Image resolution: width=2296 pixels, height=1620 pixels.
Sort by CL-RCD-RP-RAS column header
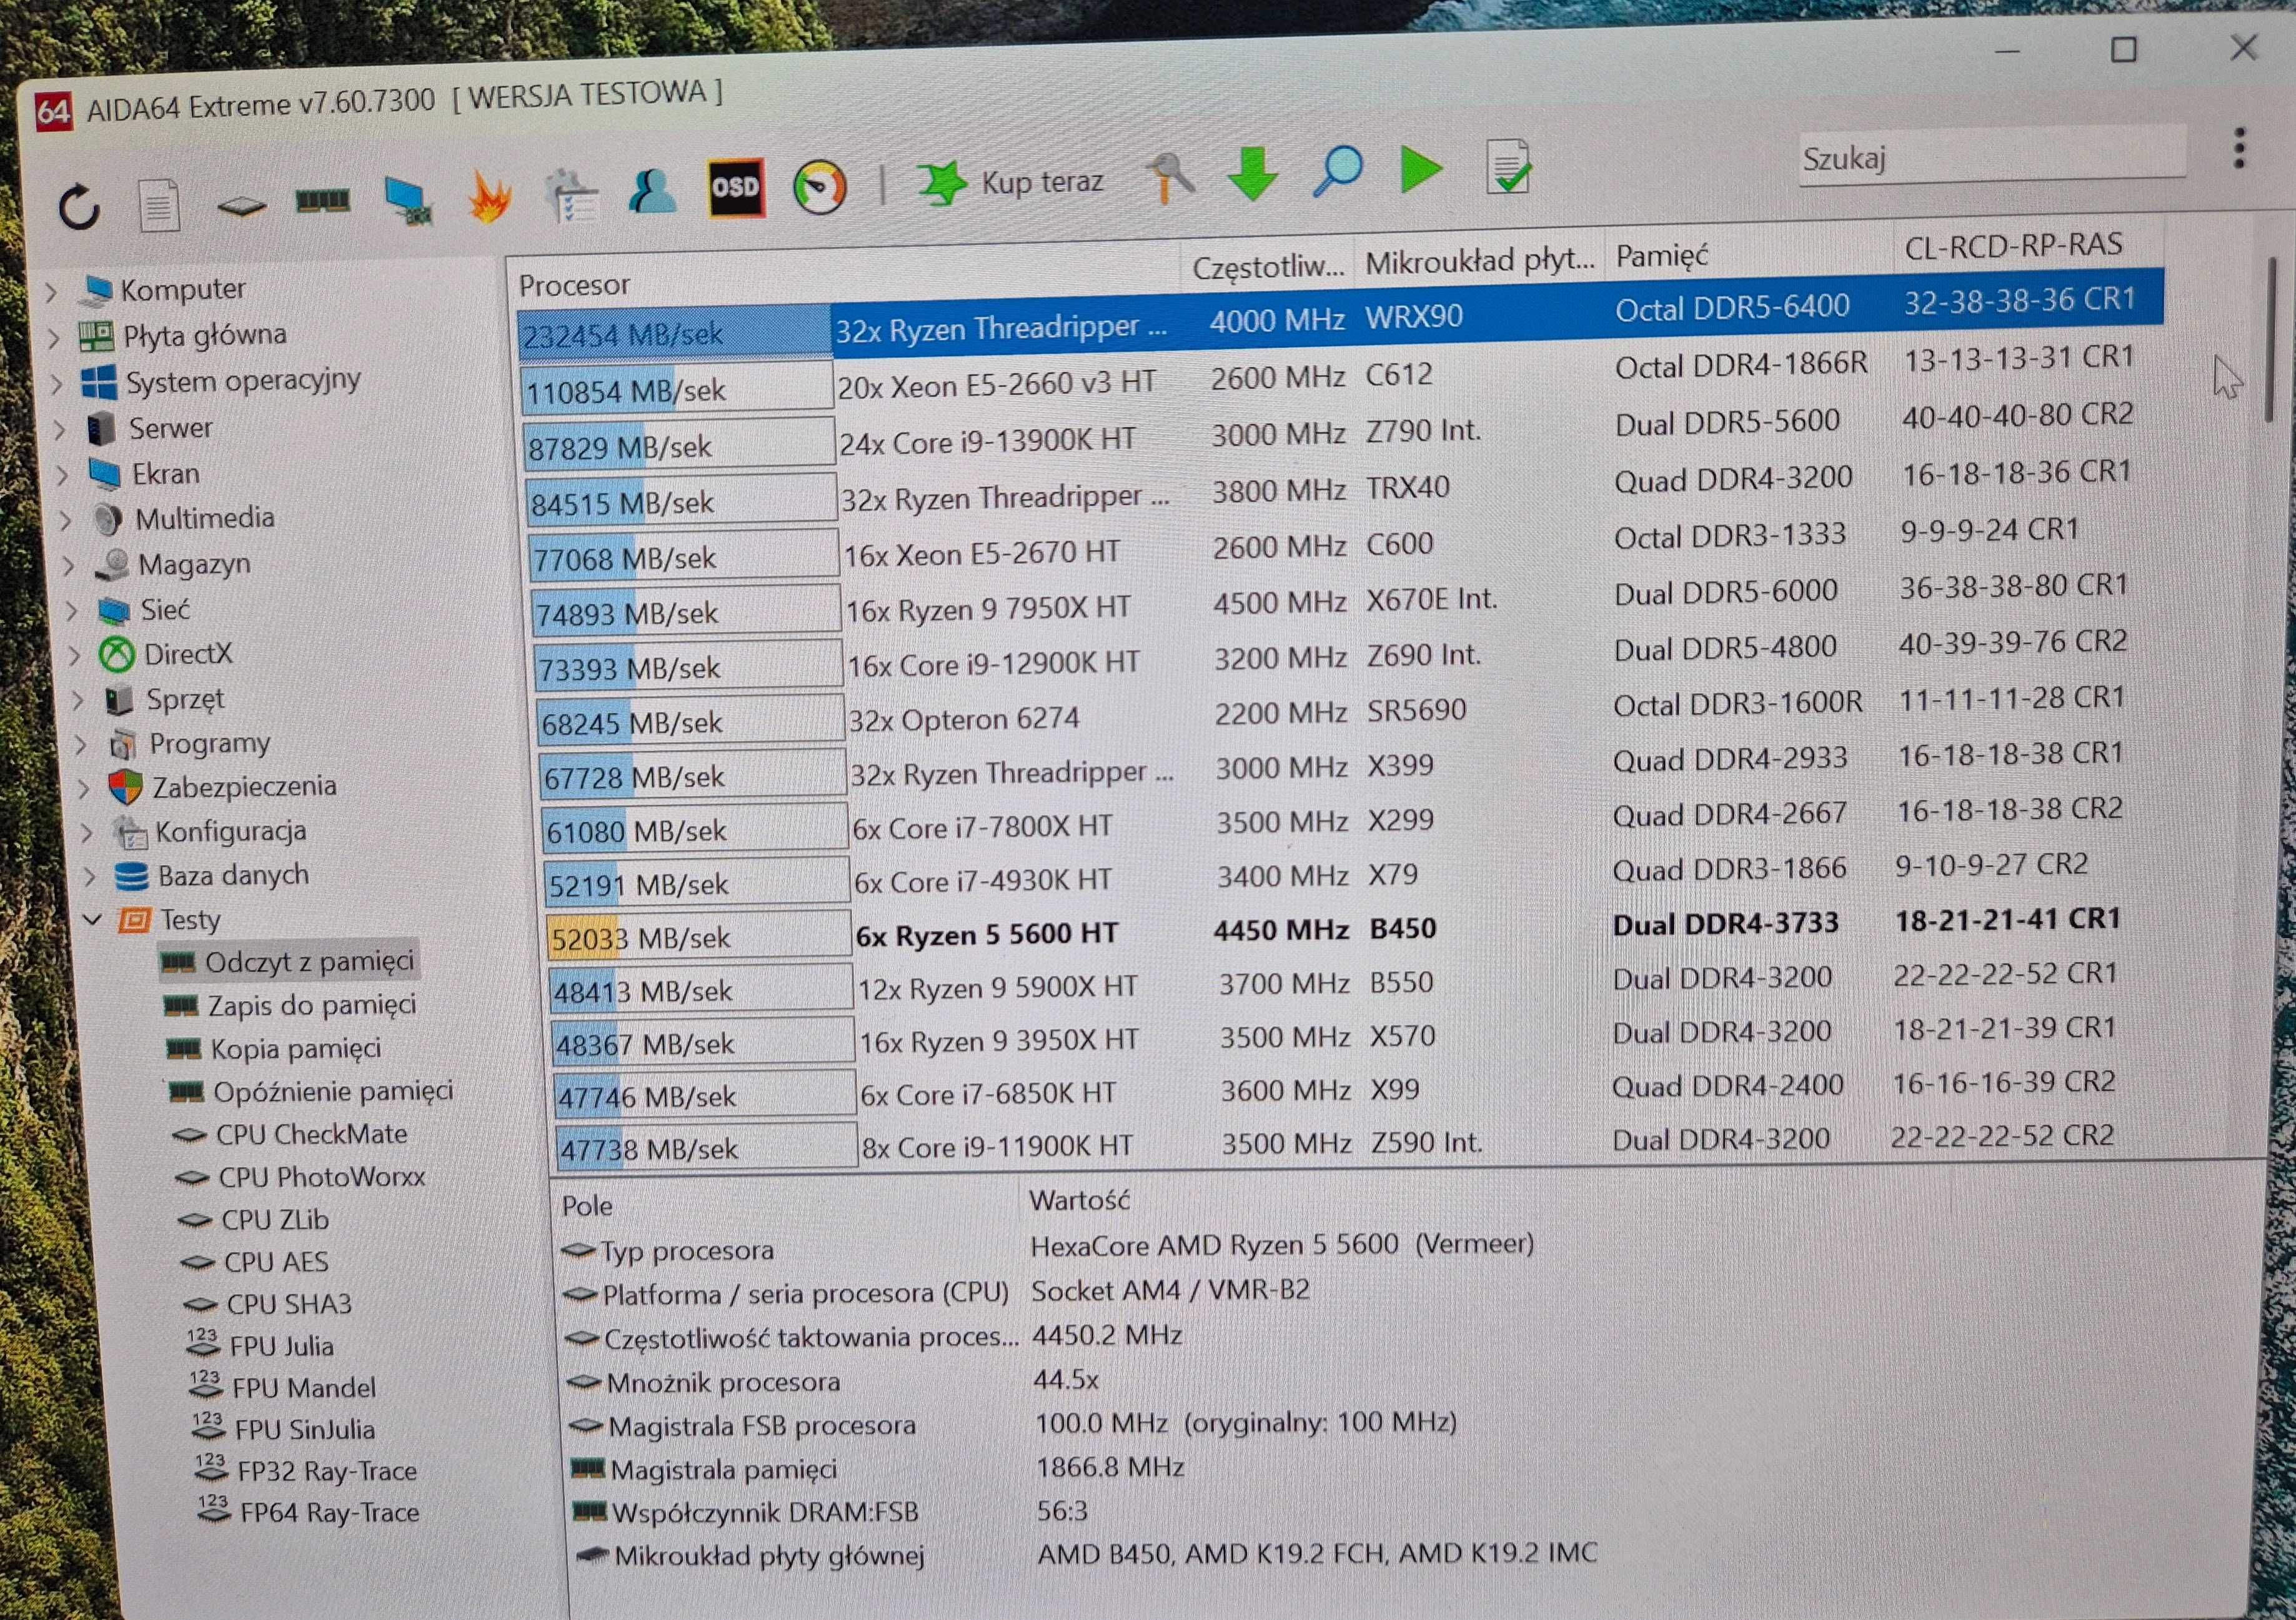[2014, 246]
